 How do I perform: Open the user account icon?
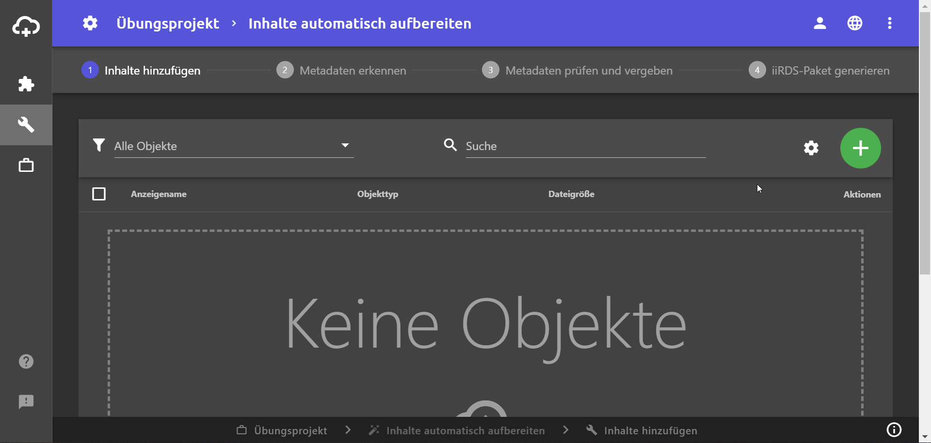click(x=820, y=23)
